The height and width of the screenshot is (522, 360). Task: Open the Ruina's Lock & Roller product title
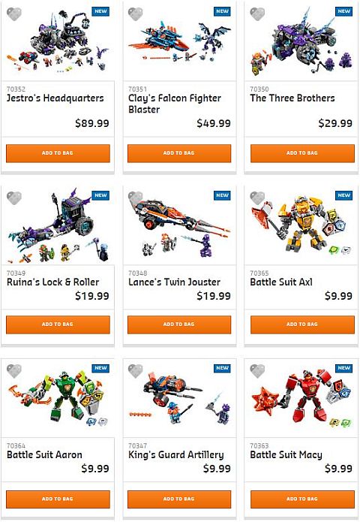tap(52, 282)
